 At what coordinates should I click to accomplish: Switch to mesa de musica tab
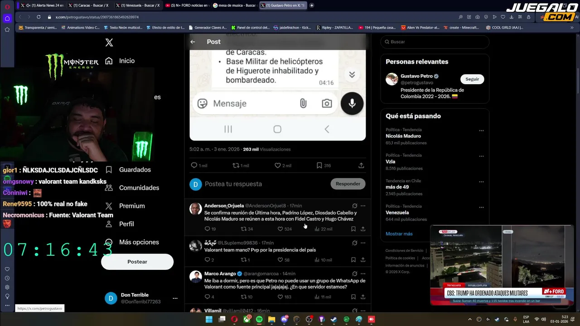(x=234, y=5)
